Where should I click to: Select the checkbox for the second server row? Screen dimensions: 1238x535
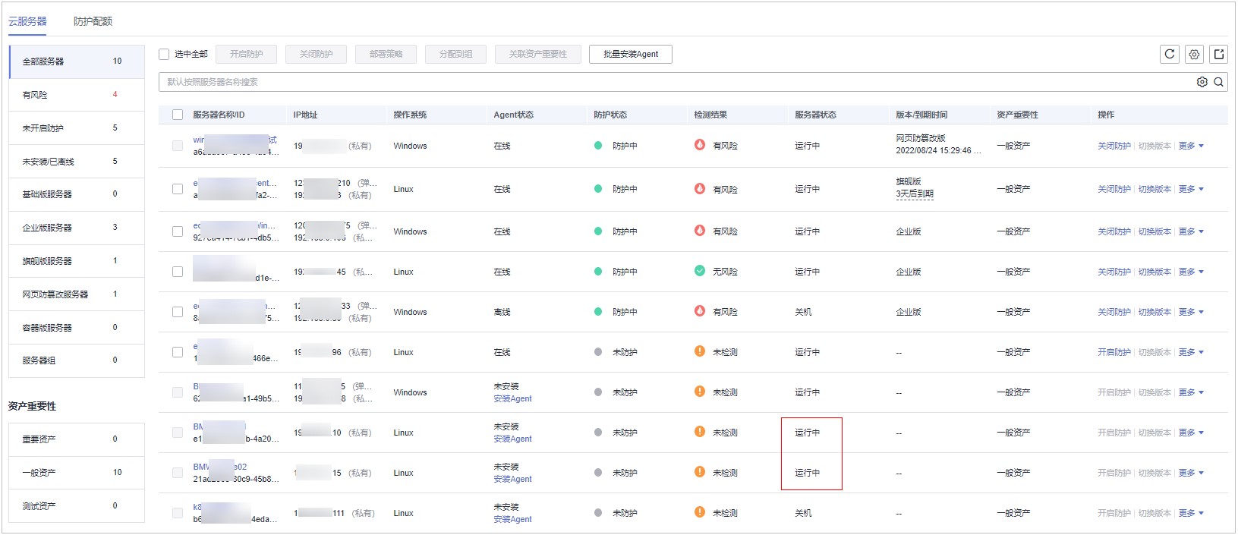coord(178,189)
